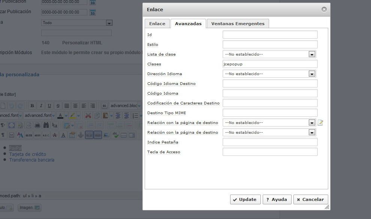The image size is (371, 219).
Task: Toggle the editor fullscreen mode icon
Action: tap(11, 125)
